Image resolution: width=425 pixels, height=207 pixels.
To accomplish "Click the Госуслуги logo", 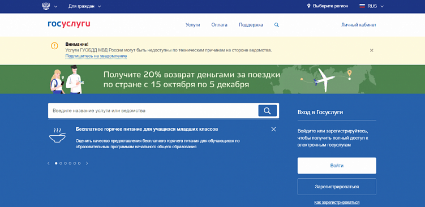I will 69,24.
